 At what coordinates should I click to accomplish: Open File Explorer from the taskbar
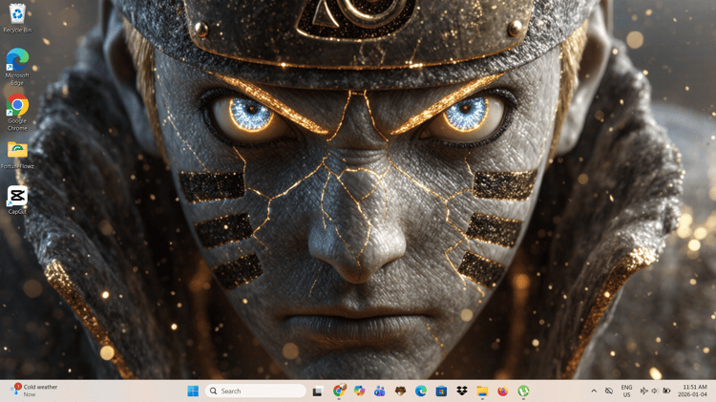482,391
